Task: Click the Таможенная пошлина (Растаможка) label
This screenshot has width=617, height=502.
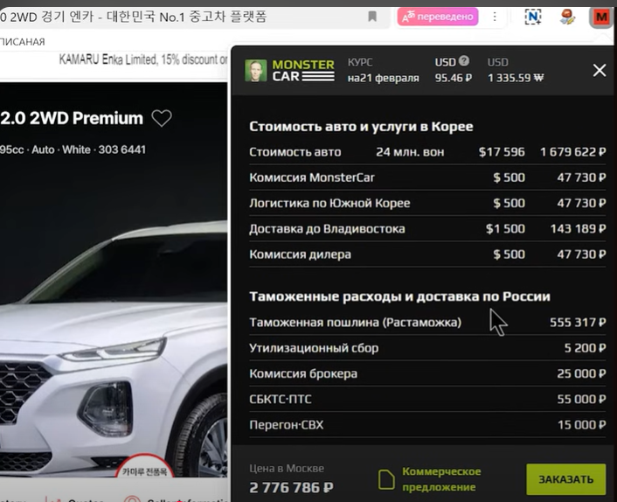Action: coord(355,323)
